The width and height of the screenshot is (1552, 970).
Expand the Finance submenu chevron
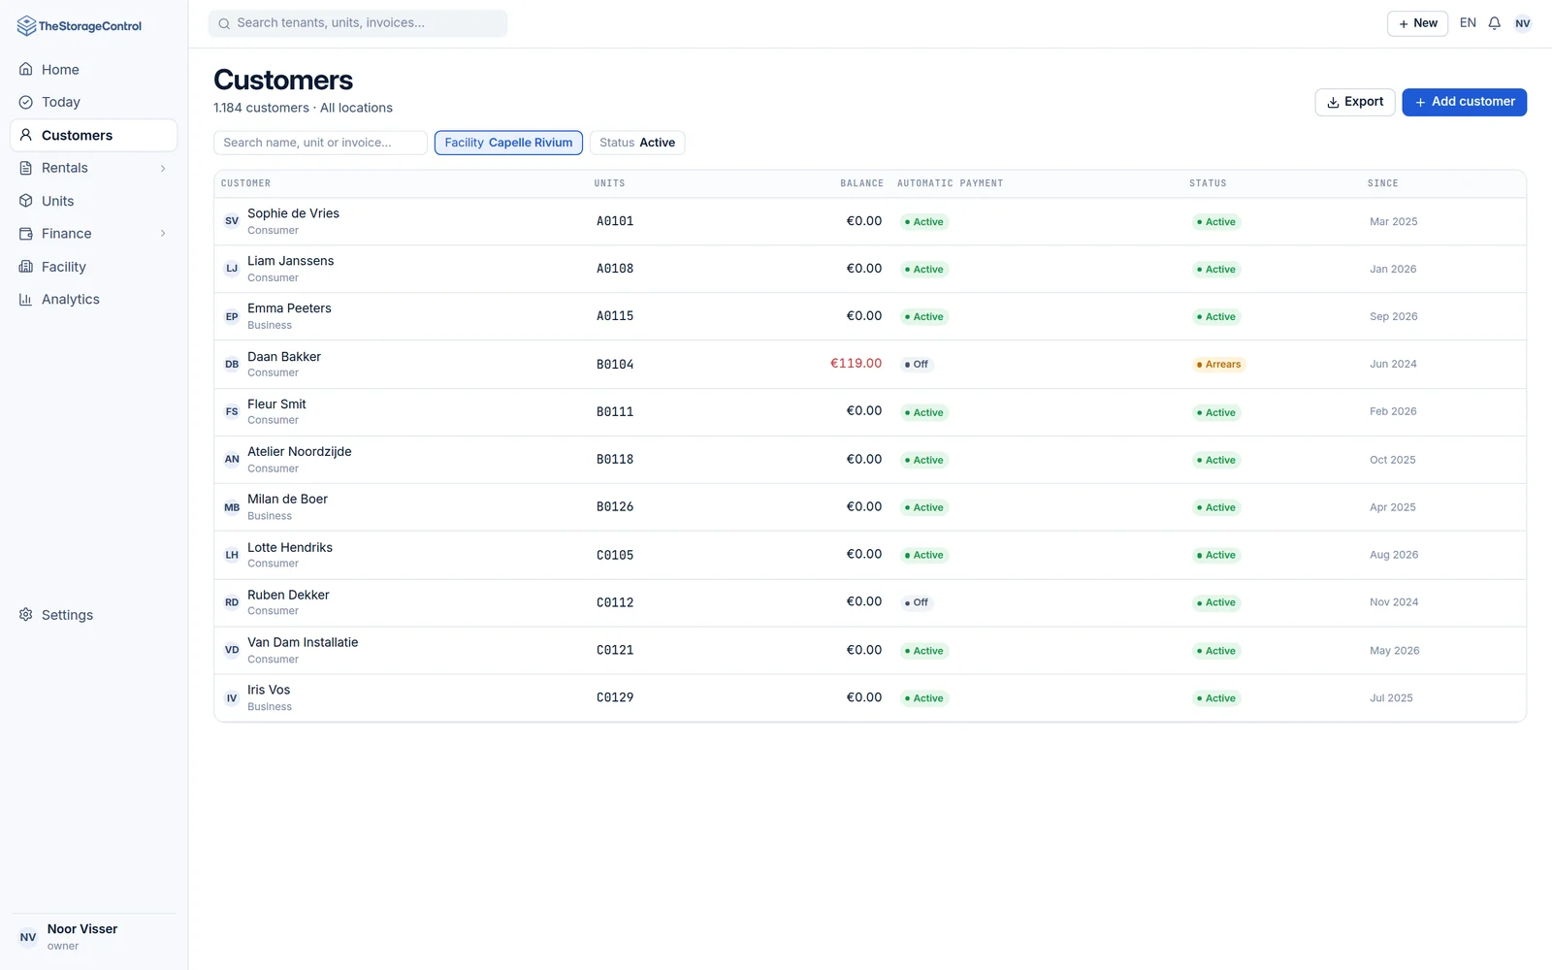click(x=163, y=234)
